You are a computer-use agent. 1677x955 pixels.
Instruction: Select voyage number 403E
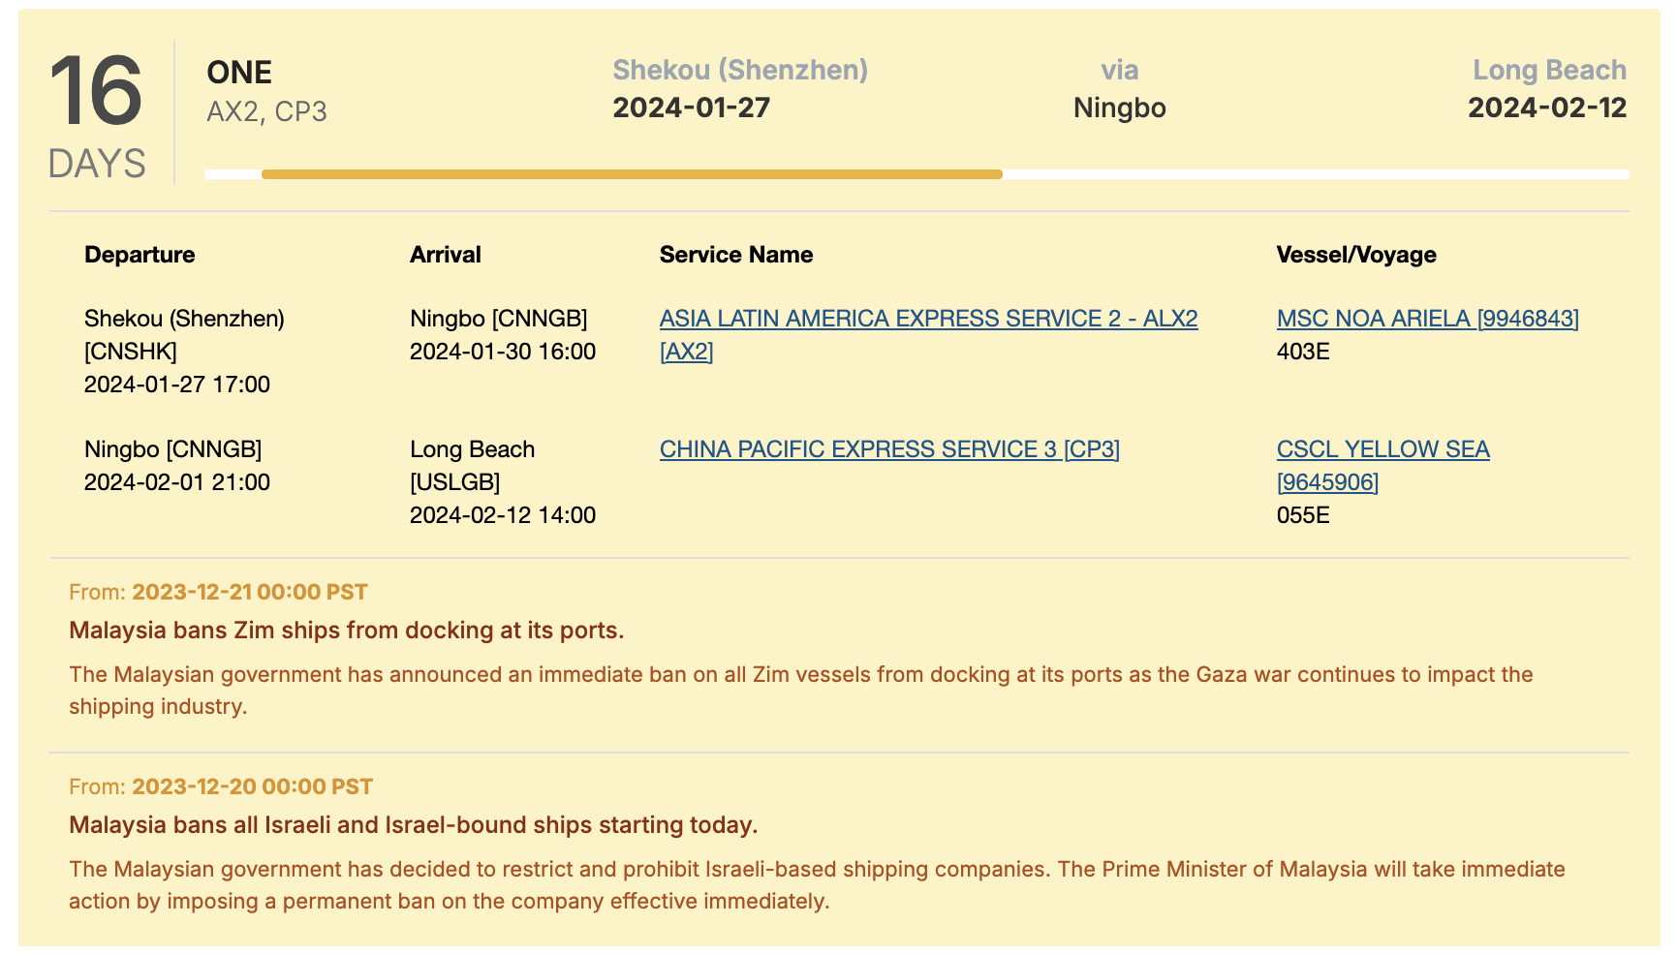point(1303,352)
